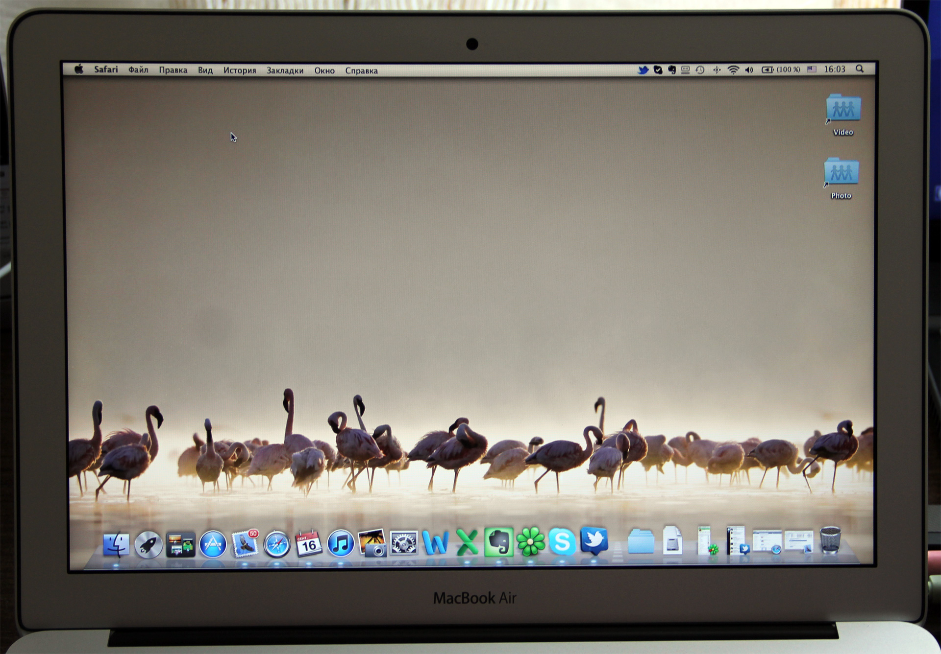The width and height of the screenshot is (941, 654).
Task: Launch Skype from the dock
Action: pyautogui.click(x=562, y=542)
